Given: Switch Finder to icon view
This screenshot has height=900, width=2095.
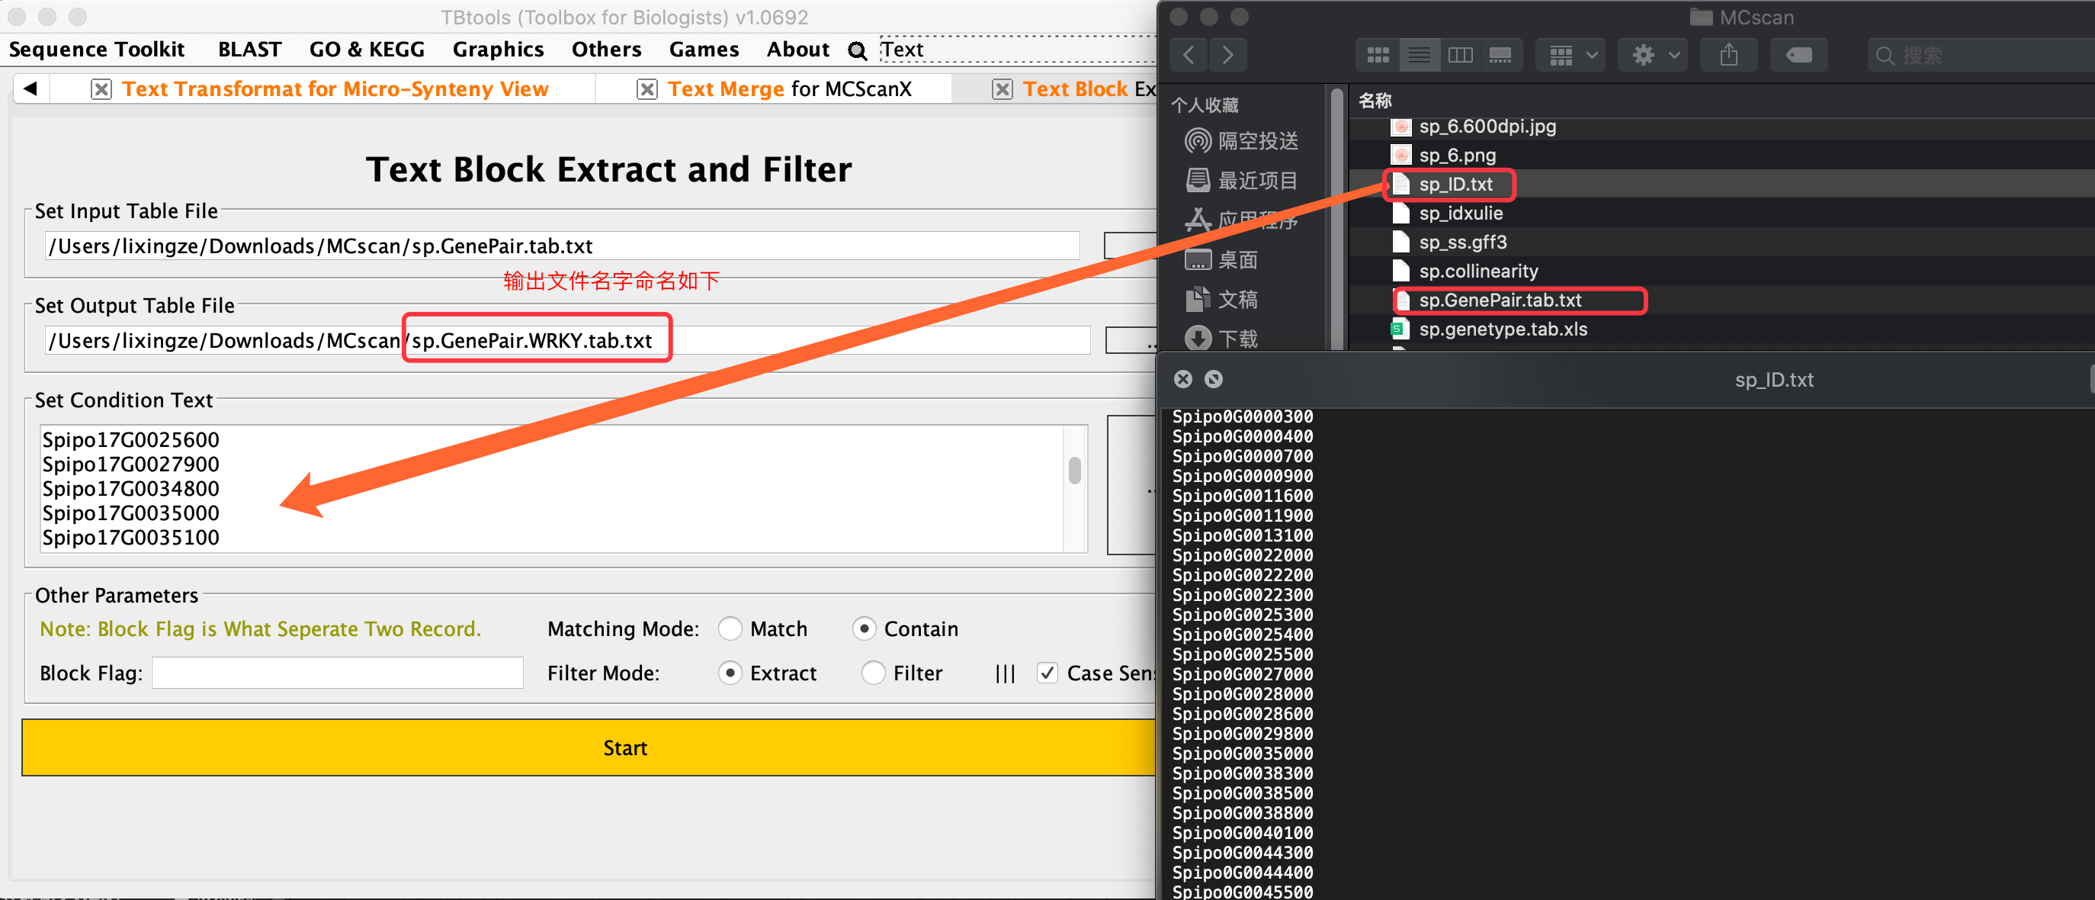Looking at the screenshot, I should coord(1378,56).
